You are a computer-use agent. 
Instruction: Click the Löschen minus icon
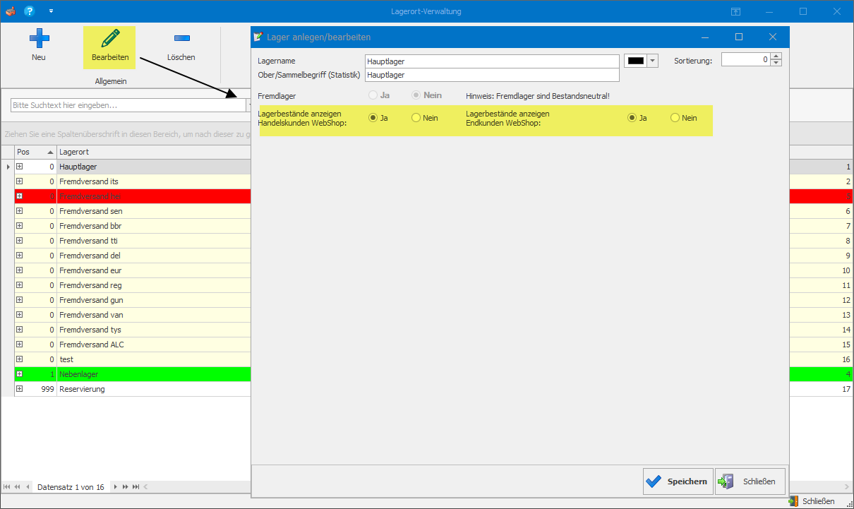click(x=181, y=38)
